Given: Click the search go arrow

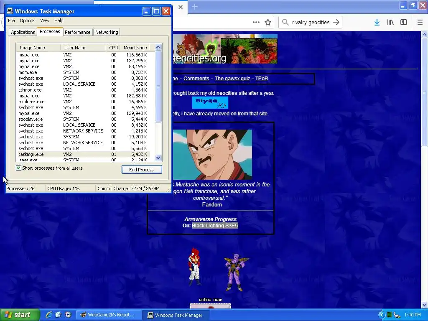Looking at the screenshot, I should (336, 23).
